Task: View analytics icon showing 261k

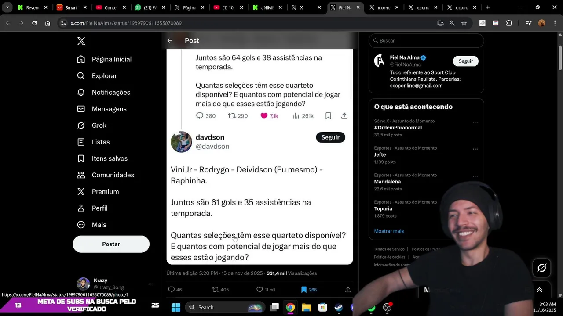Action: point(296,116)
